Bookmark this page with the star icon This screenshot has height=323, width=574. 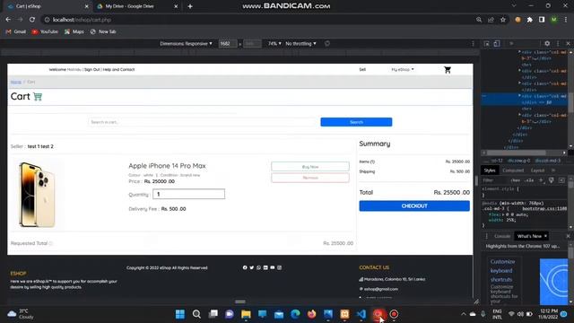[503, 20]
